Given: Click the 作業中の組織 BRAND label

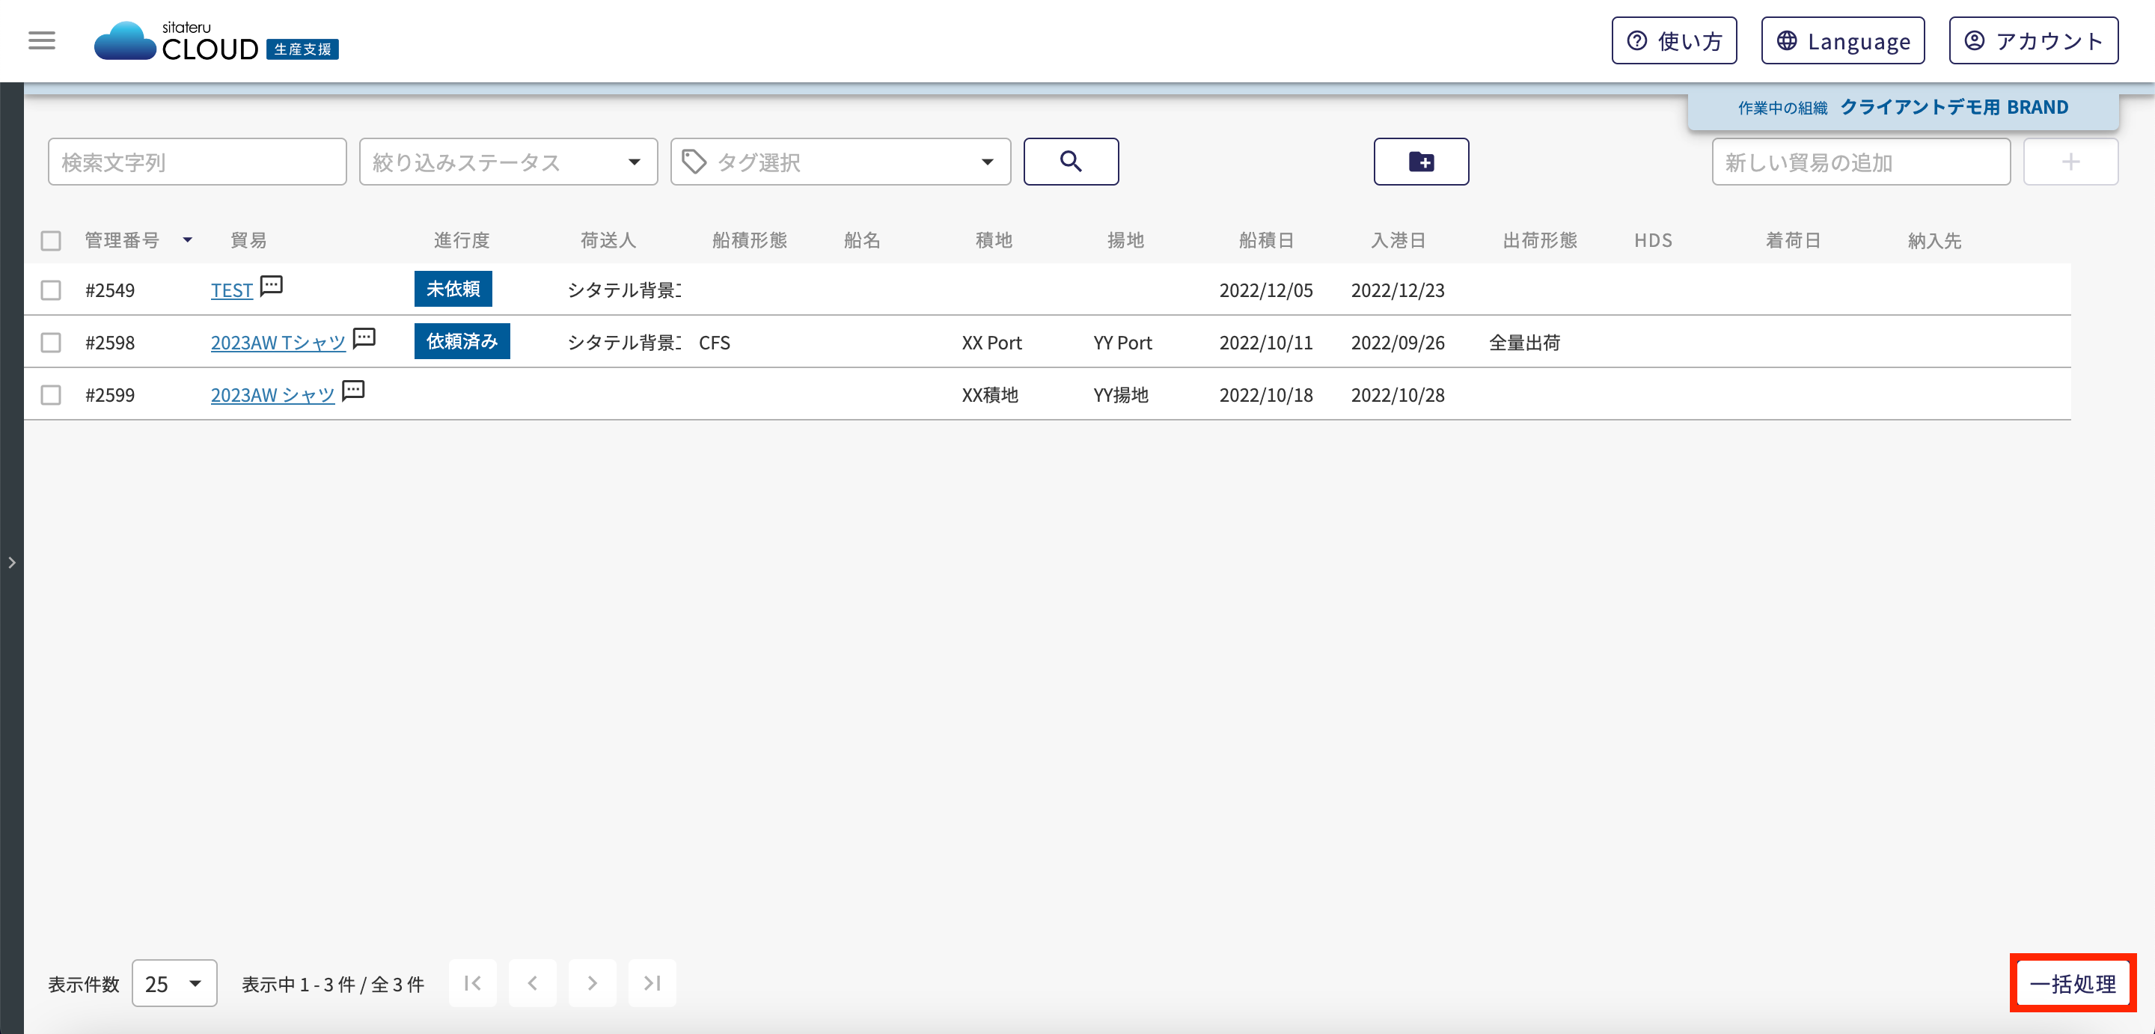Looking at the screenshot, I should tap(1903, 107).
